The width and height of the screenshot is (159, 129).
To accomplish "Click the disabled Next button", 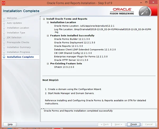I will (118, 124).
